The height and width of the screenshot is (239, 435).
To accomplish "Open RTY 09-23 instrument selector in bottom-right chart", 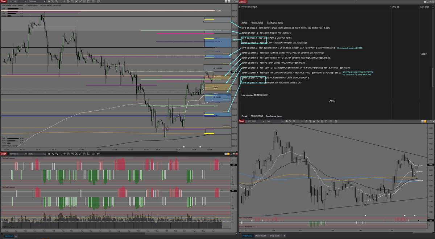I will pos(256,121).
